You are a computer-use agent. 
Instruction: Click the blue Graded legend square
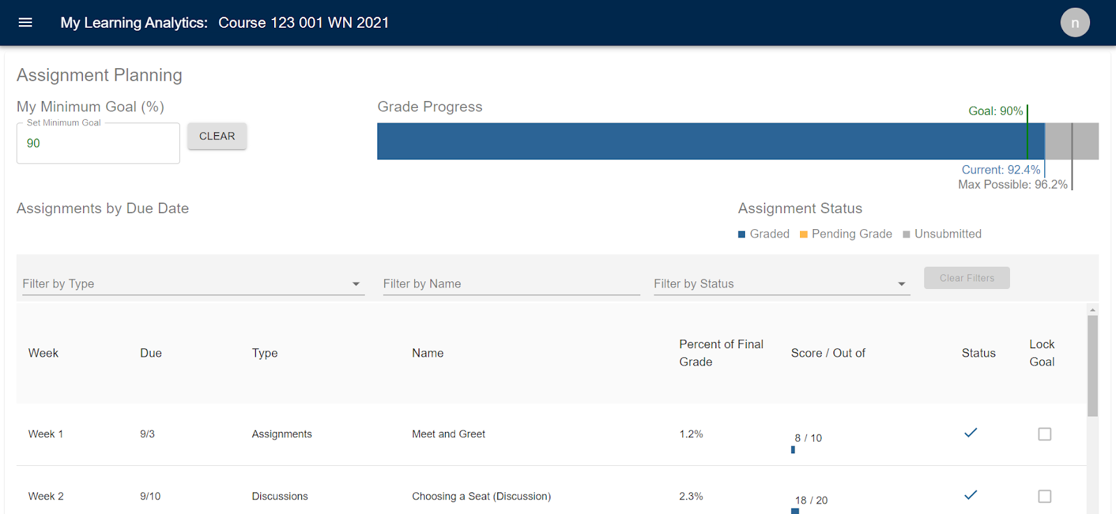click(x=741, y=235)
